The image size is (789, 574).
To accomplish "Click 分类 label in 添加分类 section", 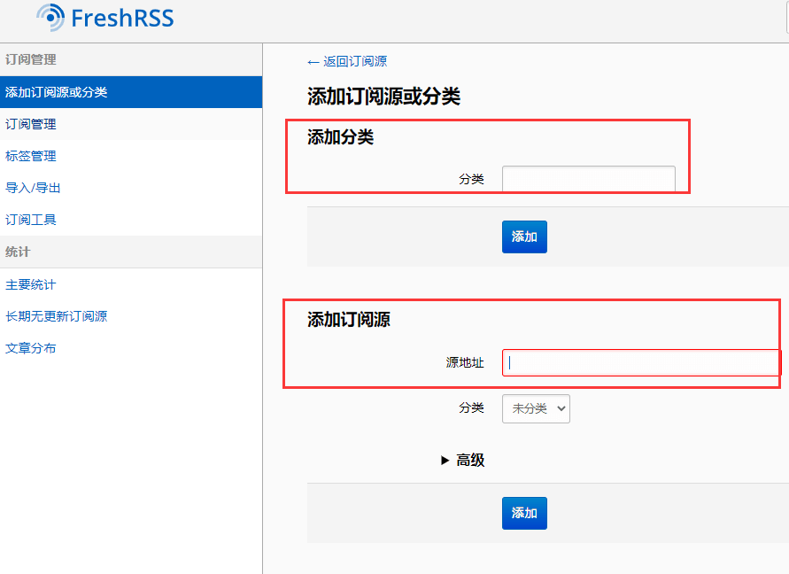I will [471, 179].
